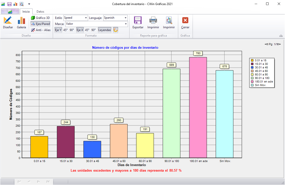Click the Cerrar button
This screenshot has width=285, height=185.
tap(185, 22)
